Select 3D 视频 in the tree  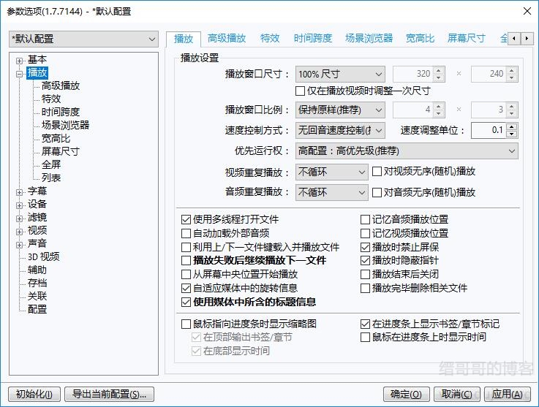coord(44,257)
